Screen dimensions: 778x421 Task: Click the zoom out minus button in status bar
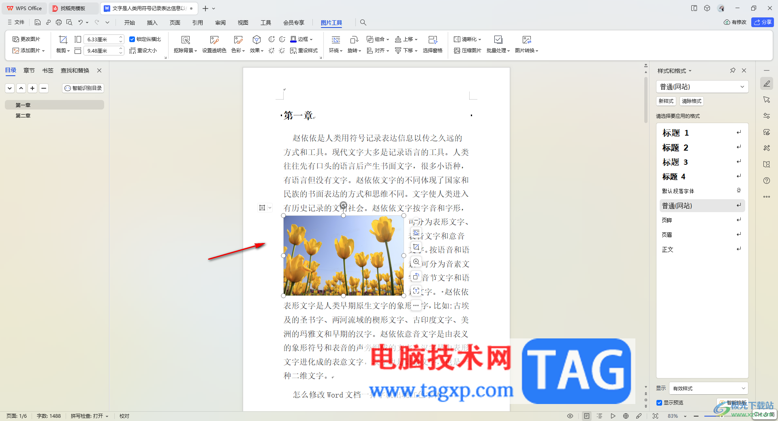(696, 416)
